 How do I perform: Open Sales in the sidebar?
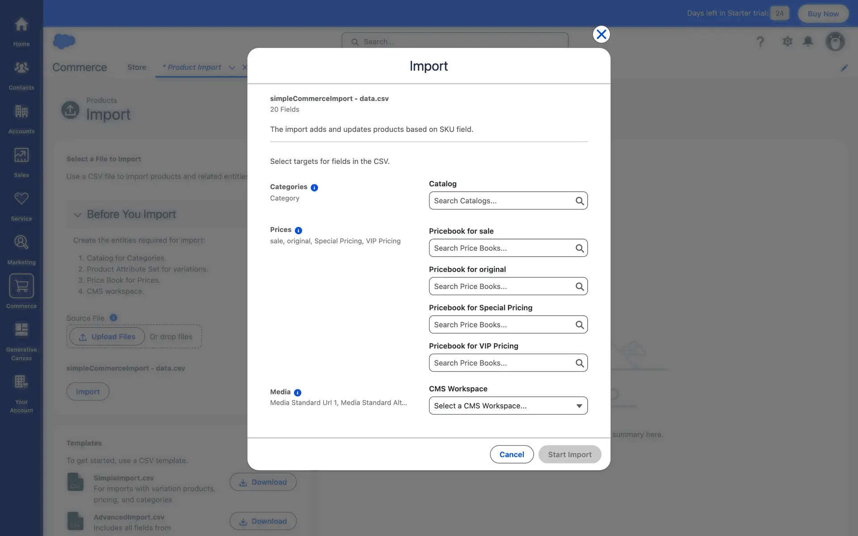pos(21,162)
